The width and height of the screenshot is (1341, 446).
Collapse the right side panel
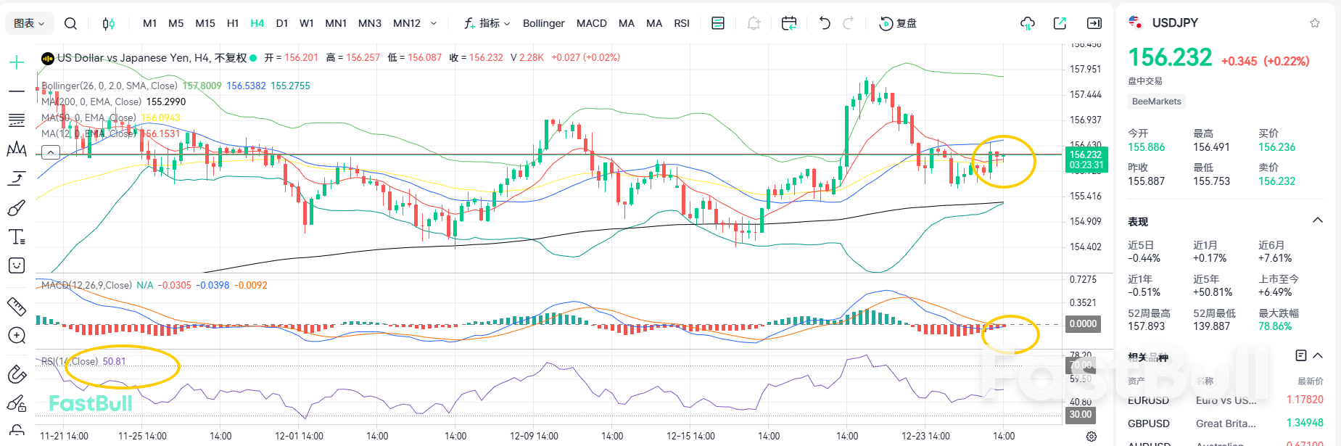tap(1094, 23)
